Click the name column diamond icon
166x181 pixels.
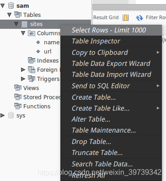coord(38,42)
